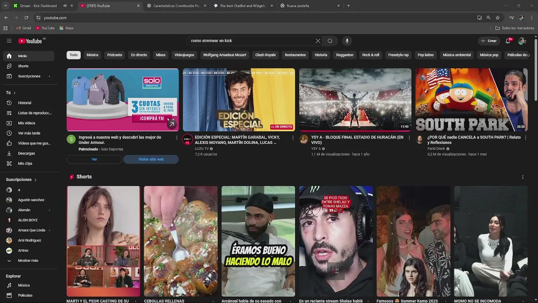Start voice search with microphone
The width and height of the screenshot is (538, 303).
(347, 41)
